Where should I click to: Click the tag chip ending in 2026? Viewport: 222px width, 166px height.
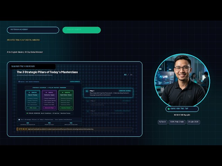193,122
